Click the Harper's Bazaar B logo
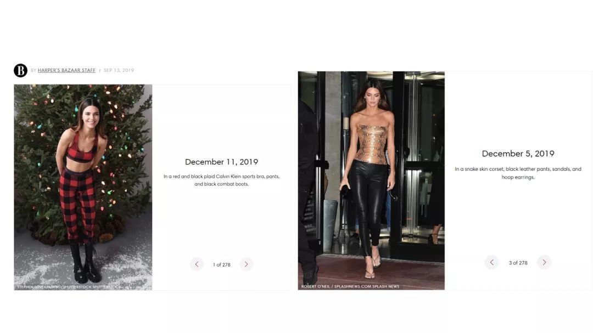The image size is (593, 333). point(20,70)
